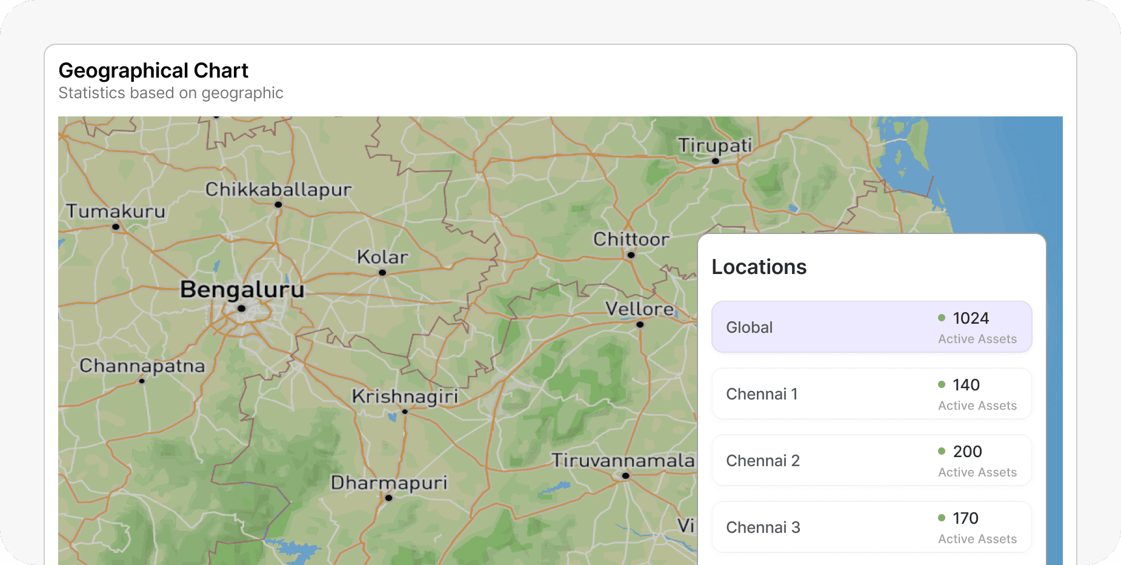
Task: Click the Chittoor label on map
Action: point(631,239)
